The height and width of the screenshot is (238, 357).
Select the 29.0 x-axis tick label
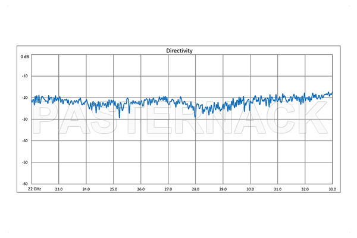[223, 189]
